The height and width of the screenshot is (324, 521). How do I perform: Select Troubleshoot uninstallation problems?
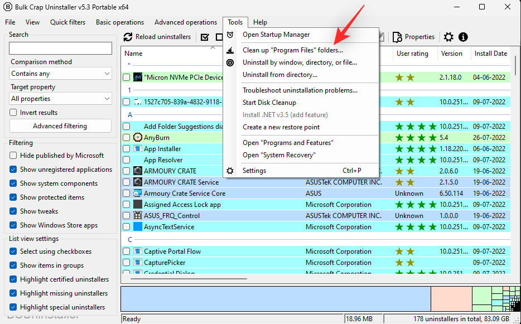coord(300,90)
